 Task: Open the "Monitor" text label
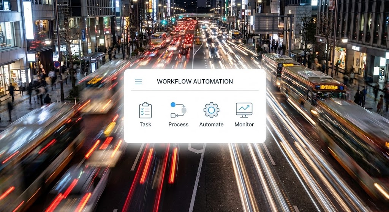[244, 124]
